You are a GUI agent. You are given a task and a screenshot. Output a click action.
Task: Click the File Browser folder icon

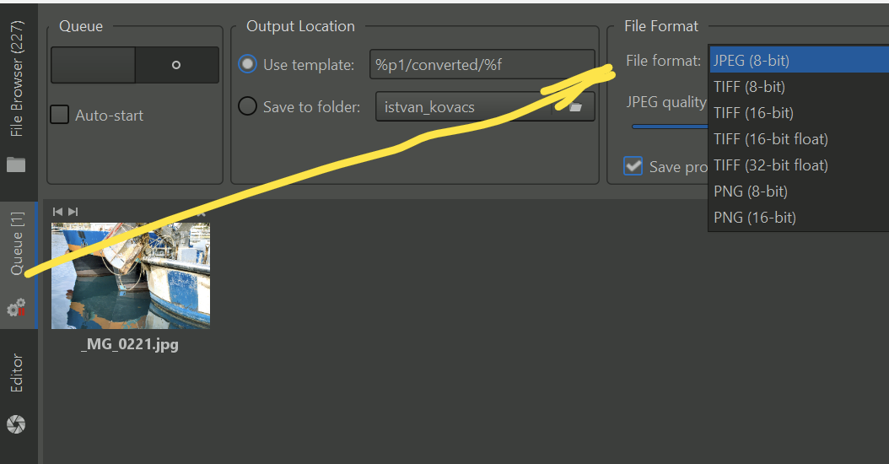[16, 164]
